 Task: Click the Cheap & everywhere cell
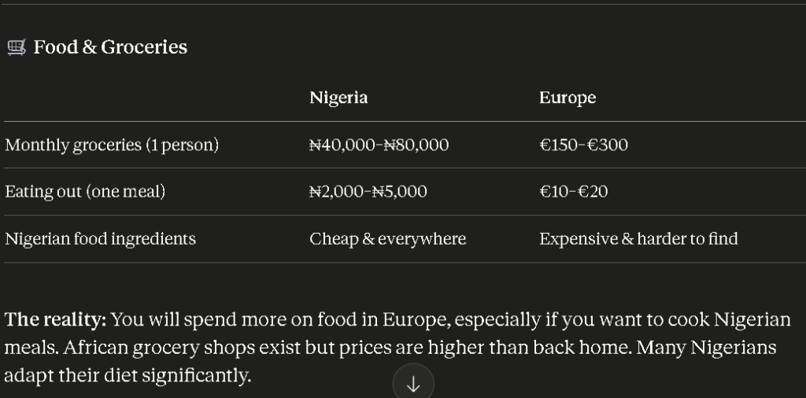coord(387,239)
